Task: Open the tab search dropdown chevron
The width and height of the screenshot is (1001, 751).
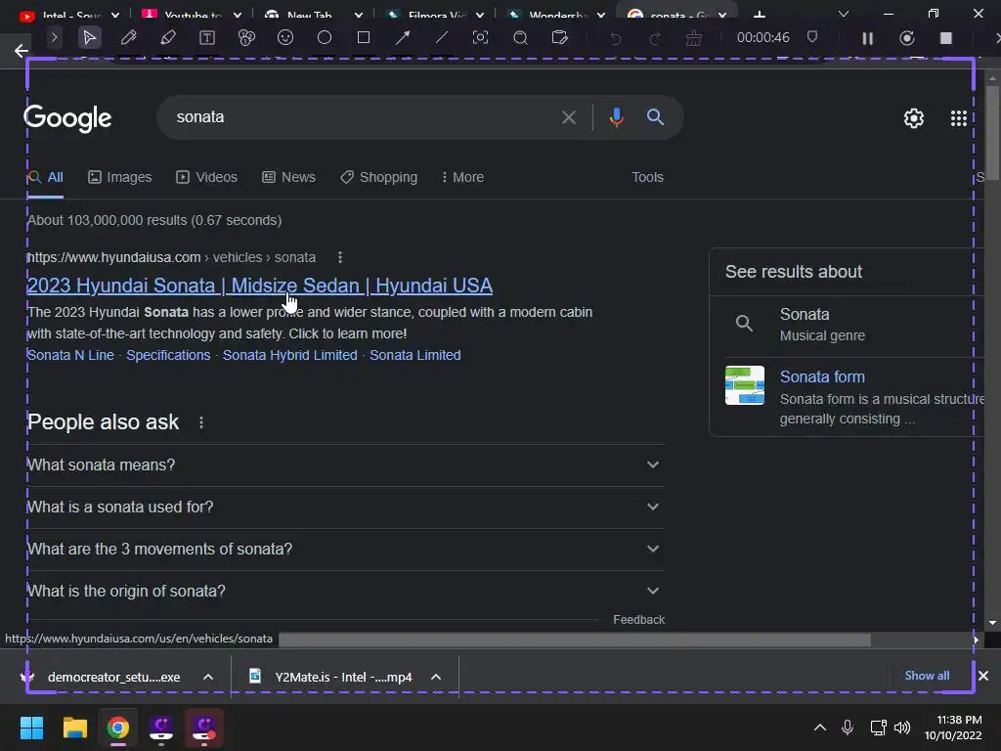Action: pyautogui.click(x=844, y=14)
